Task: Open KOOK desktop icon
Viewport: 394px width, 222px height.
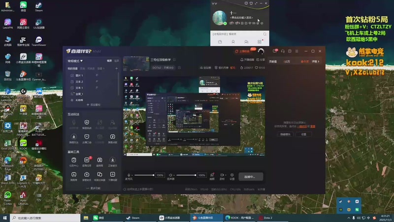Action: tap(23, 145)
